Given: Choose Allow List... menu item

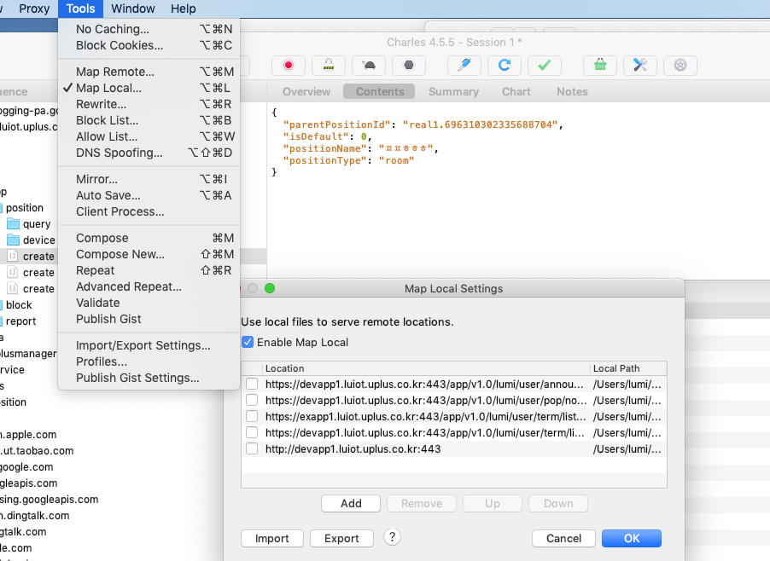Looking at the screenshot, I should point(149,136).
